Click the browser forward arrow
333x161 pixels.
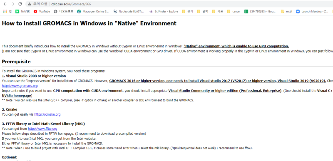coord(12,4)
